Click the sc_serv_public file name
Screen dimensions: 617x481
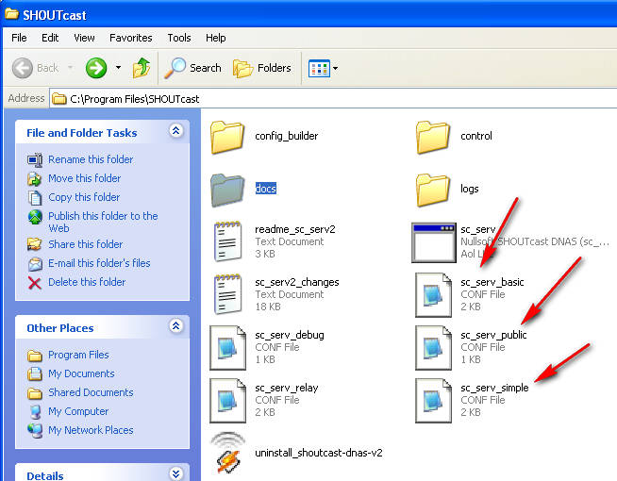point(493,335)
